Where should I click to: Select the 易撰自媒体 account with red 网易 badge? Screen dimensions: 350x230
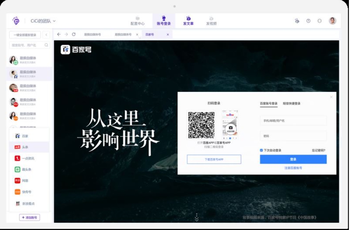(x=29, y=102)
